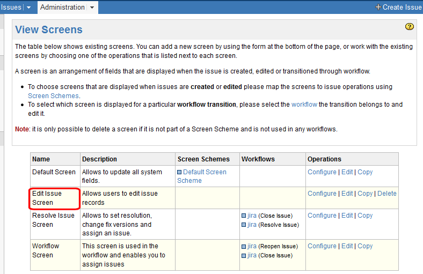Copy the Edit Issue Screen
The image size is (423, 274).
click(x=365, y=194)
